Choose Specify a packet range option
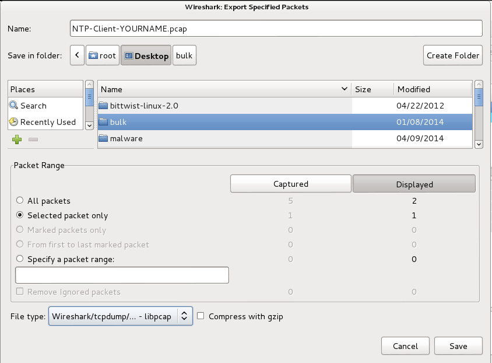This screenshot has height=363, width=492. click(x=20, y=259)
